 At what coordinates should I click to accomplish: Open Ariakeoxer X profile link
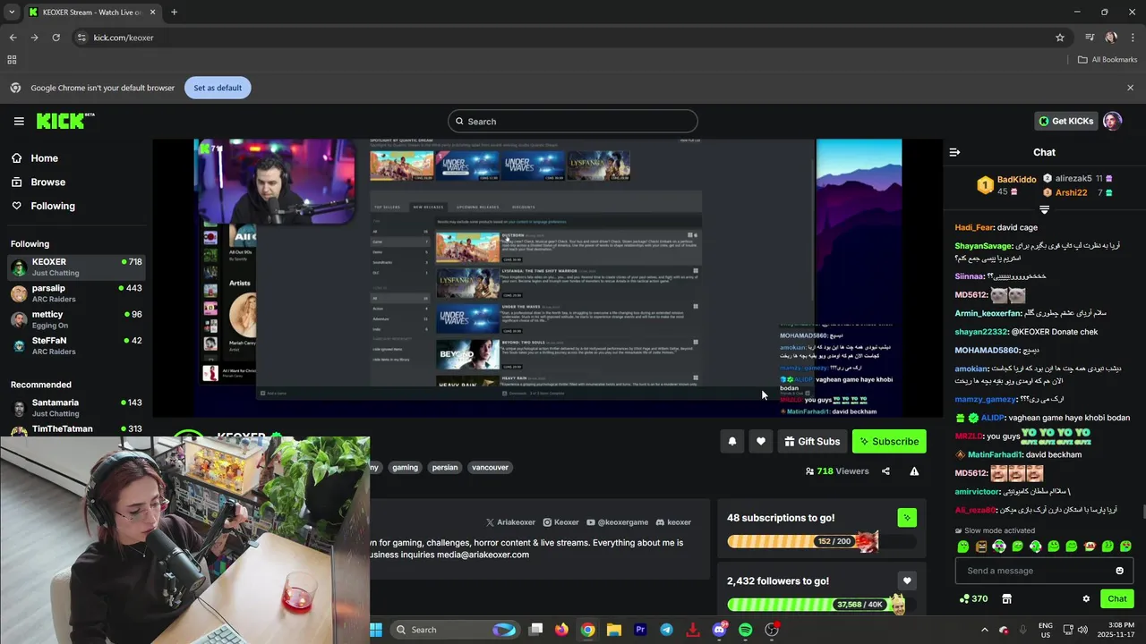pyautogui.click(x=510, y=522)
